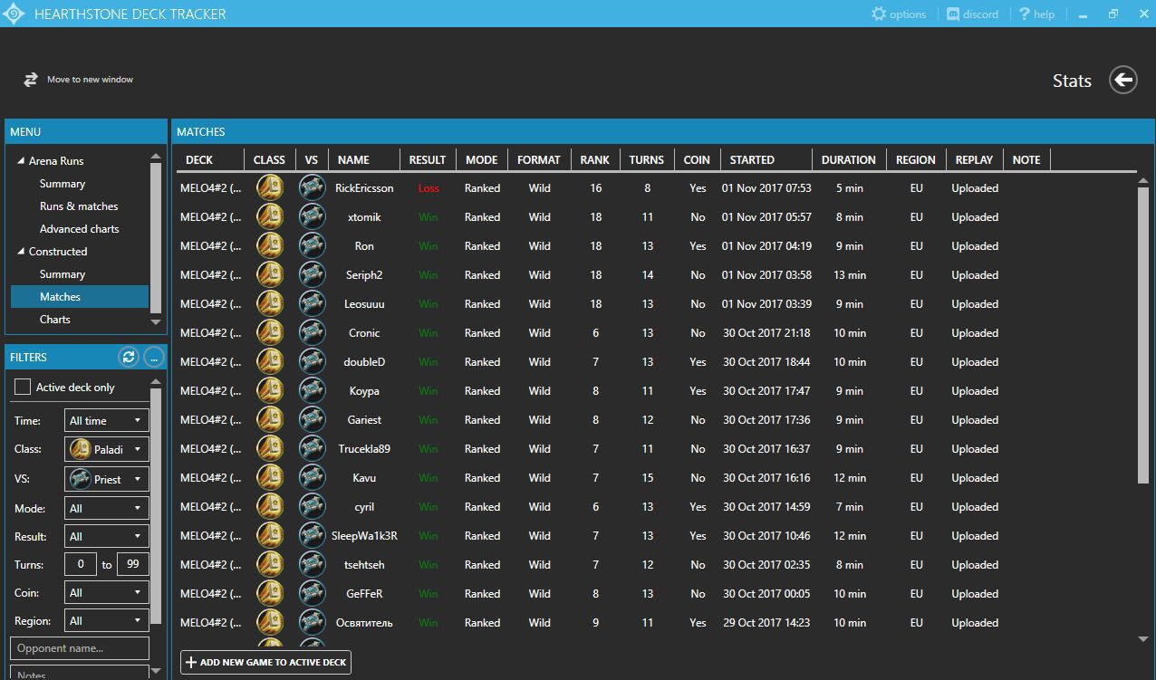Click the Paladin class icon in RickEricsson row
The image size is (1156, 680).
pyautogui.click(x=269, y=188)
